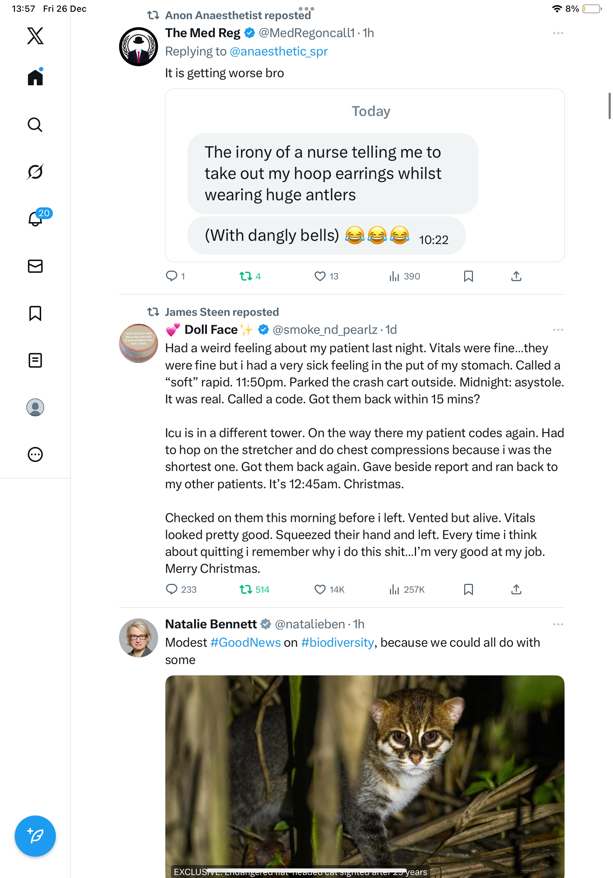
Task: Open more options on Doll Face post
Action: pos(558,330)
